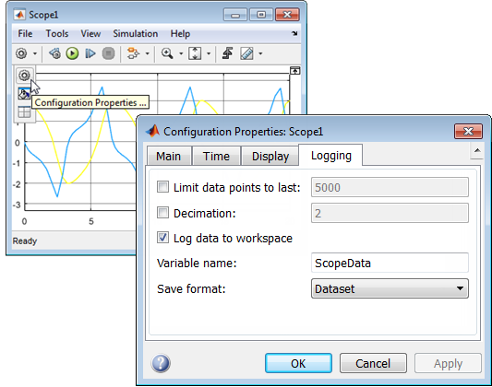Switch to the Display tab
This screenshot has height=387, width=492.
(270, 156)
